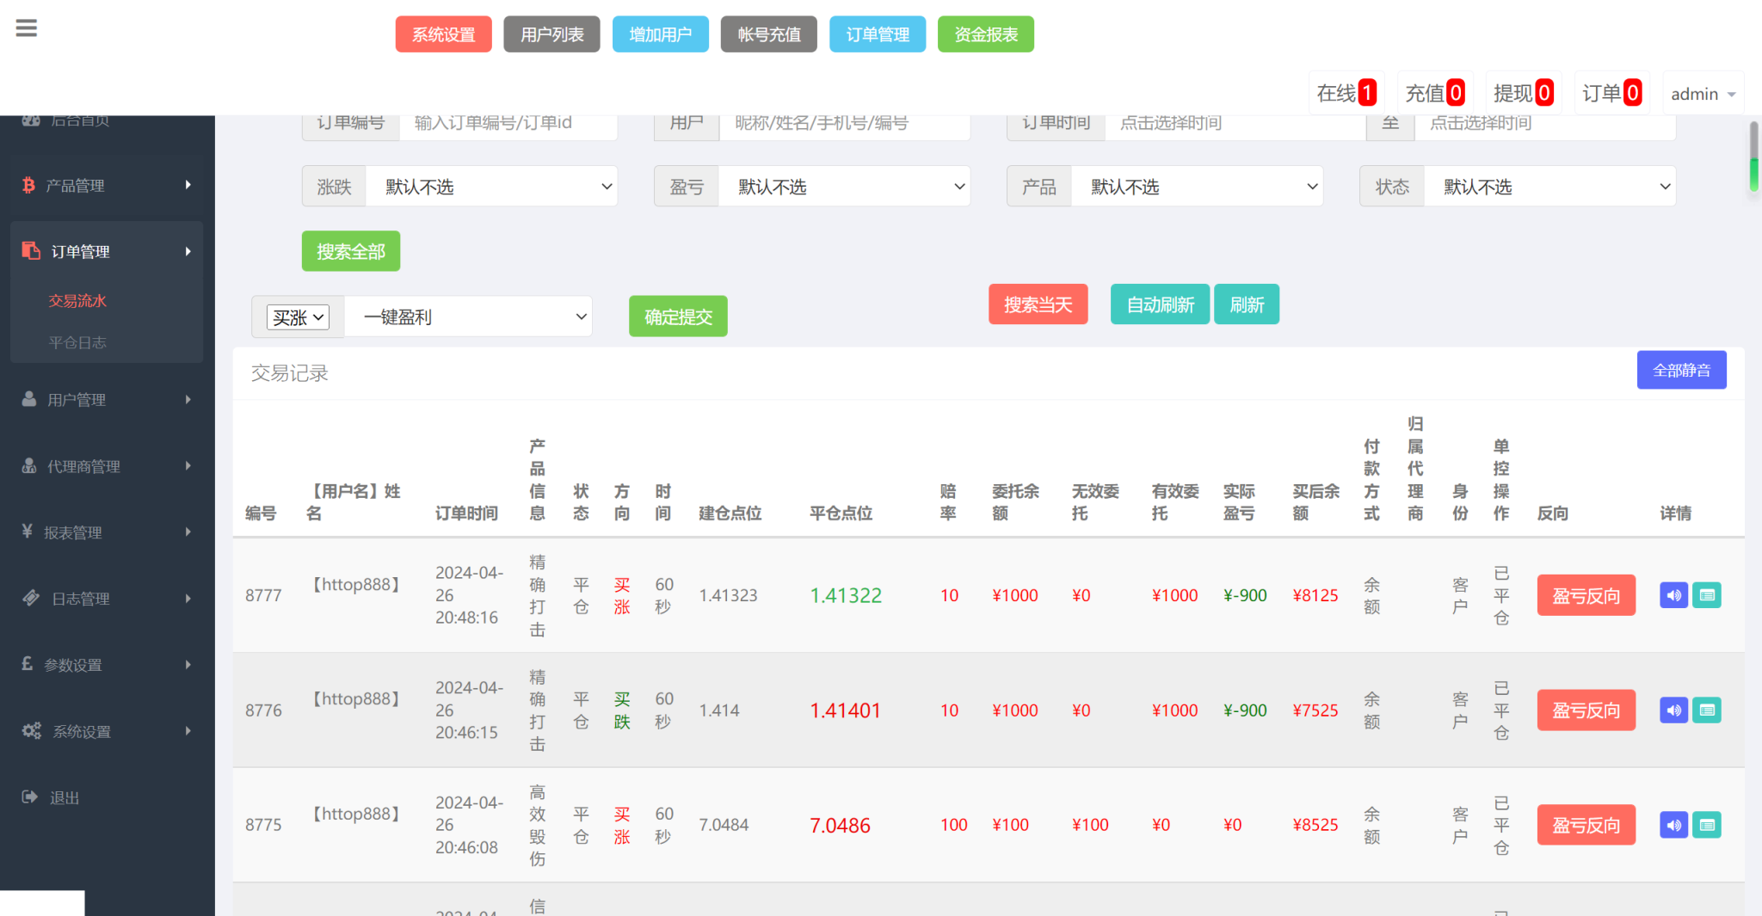Screen dimensions: 1762x916
Task: Open details icon for order 8775
Action: [1707, 825]
